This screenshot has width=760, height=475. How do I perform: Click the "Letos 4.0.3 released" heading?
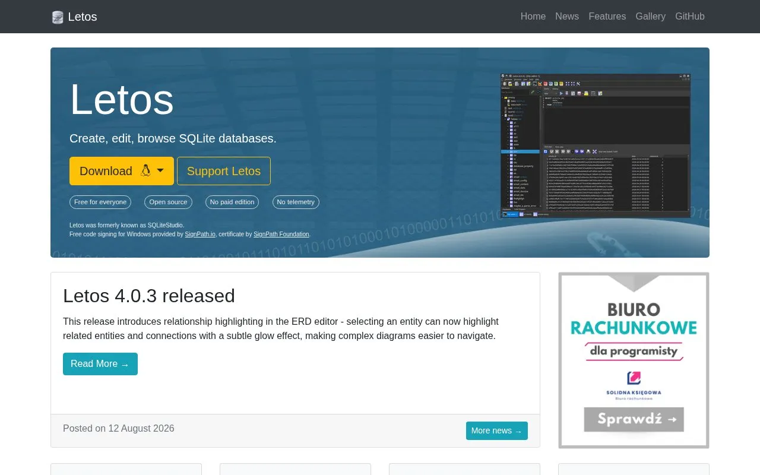click(x=149, y=296)
